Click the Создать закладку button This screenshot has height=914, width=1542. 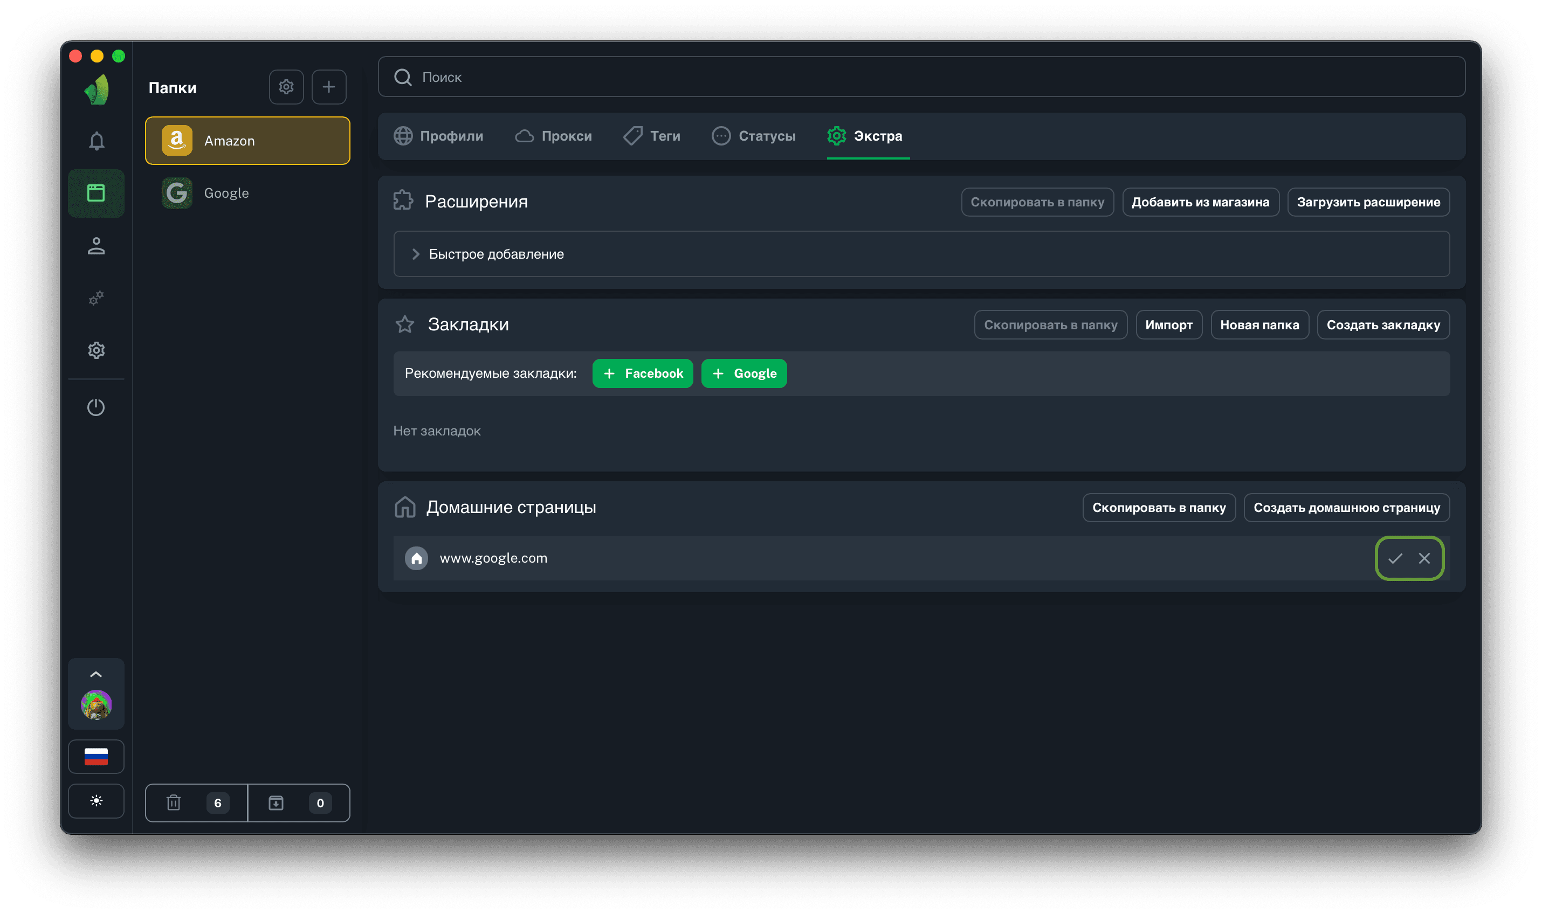tap(1382, 324)
